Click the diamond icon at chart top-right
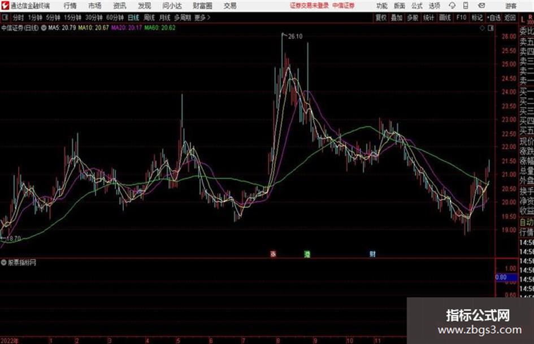 coord(482,28)
